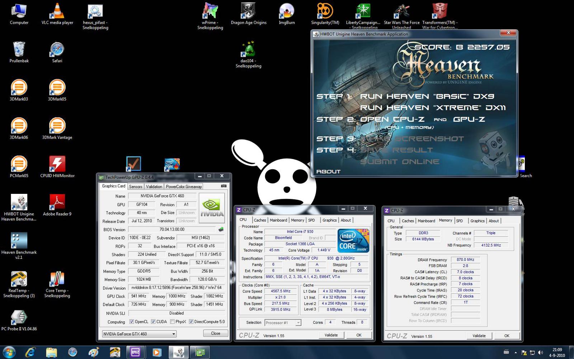574x359 pixels.
Task: Open 3DMark03 desktop icon
Action: 19,90
